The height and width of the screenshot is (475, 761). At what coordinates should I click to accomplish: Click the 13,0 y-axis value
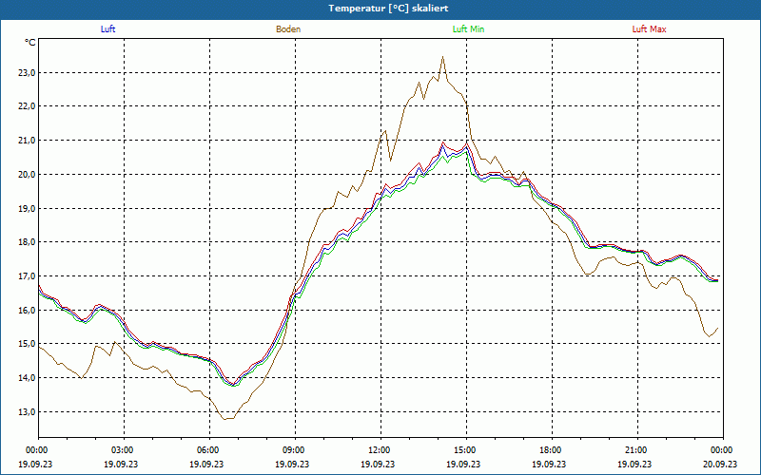click(x=28, y=412)
